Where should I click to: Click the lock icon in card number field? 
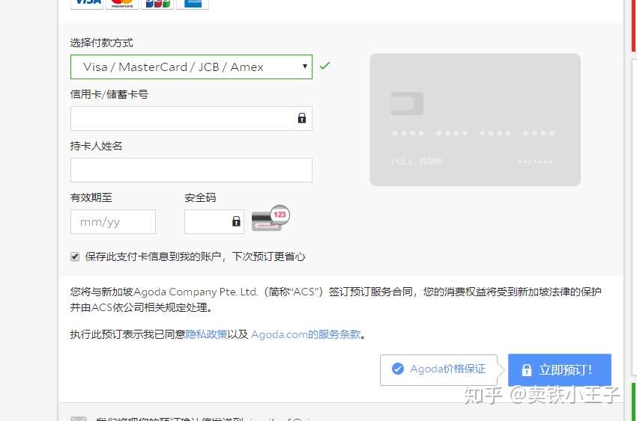302,118
